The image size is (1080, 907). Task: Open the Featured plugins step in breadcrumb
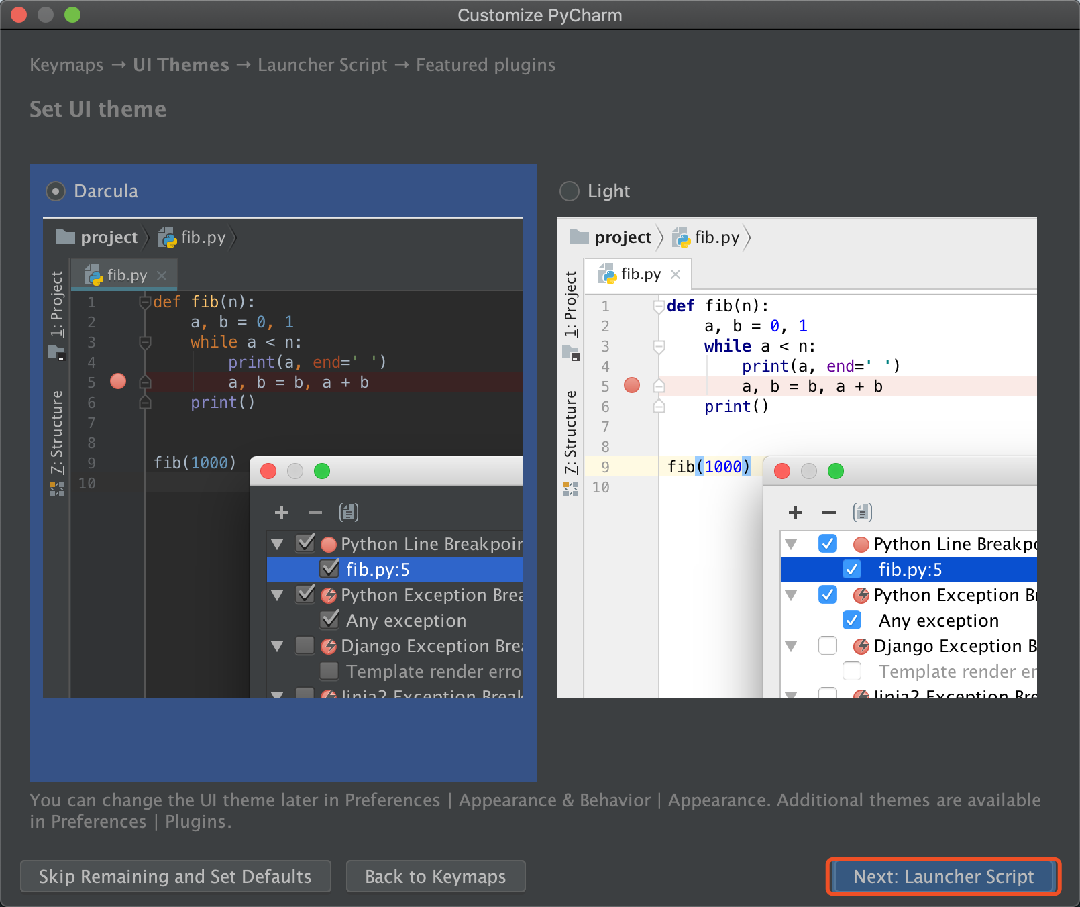pos(486,65)
